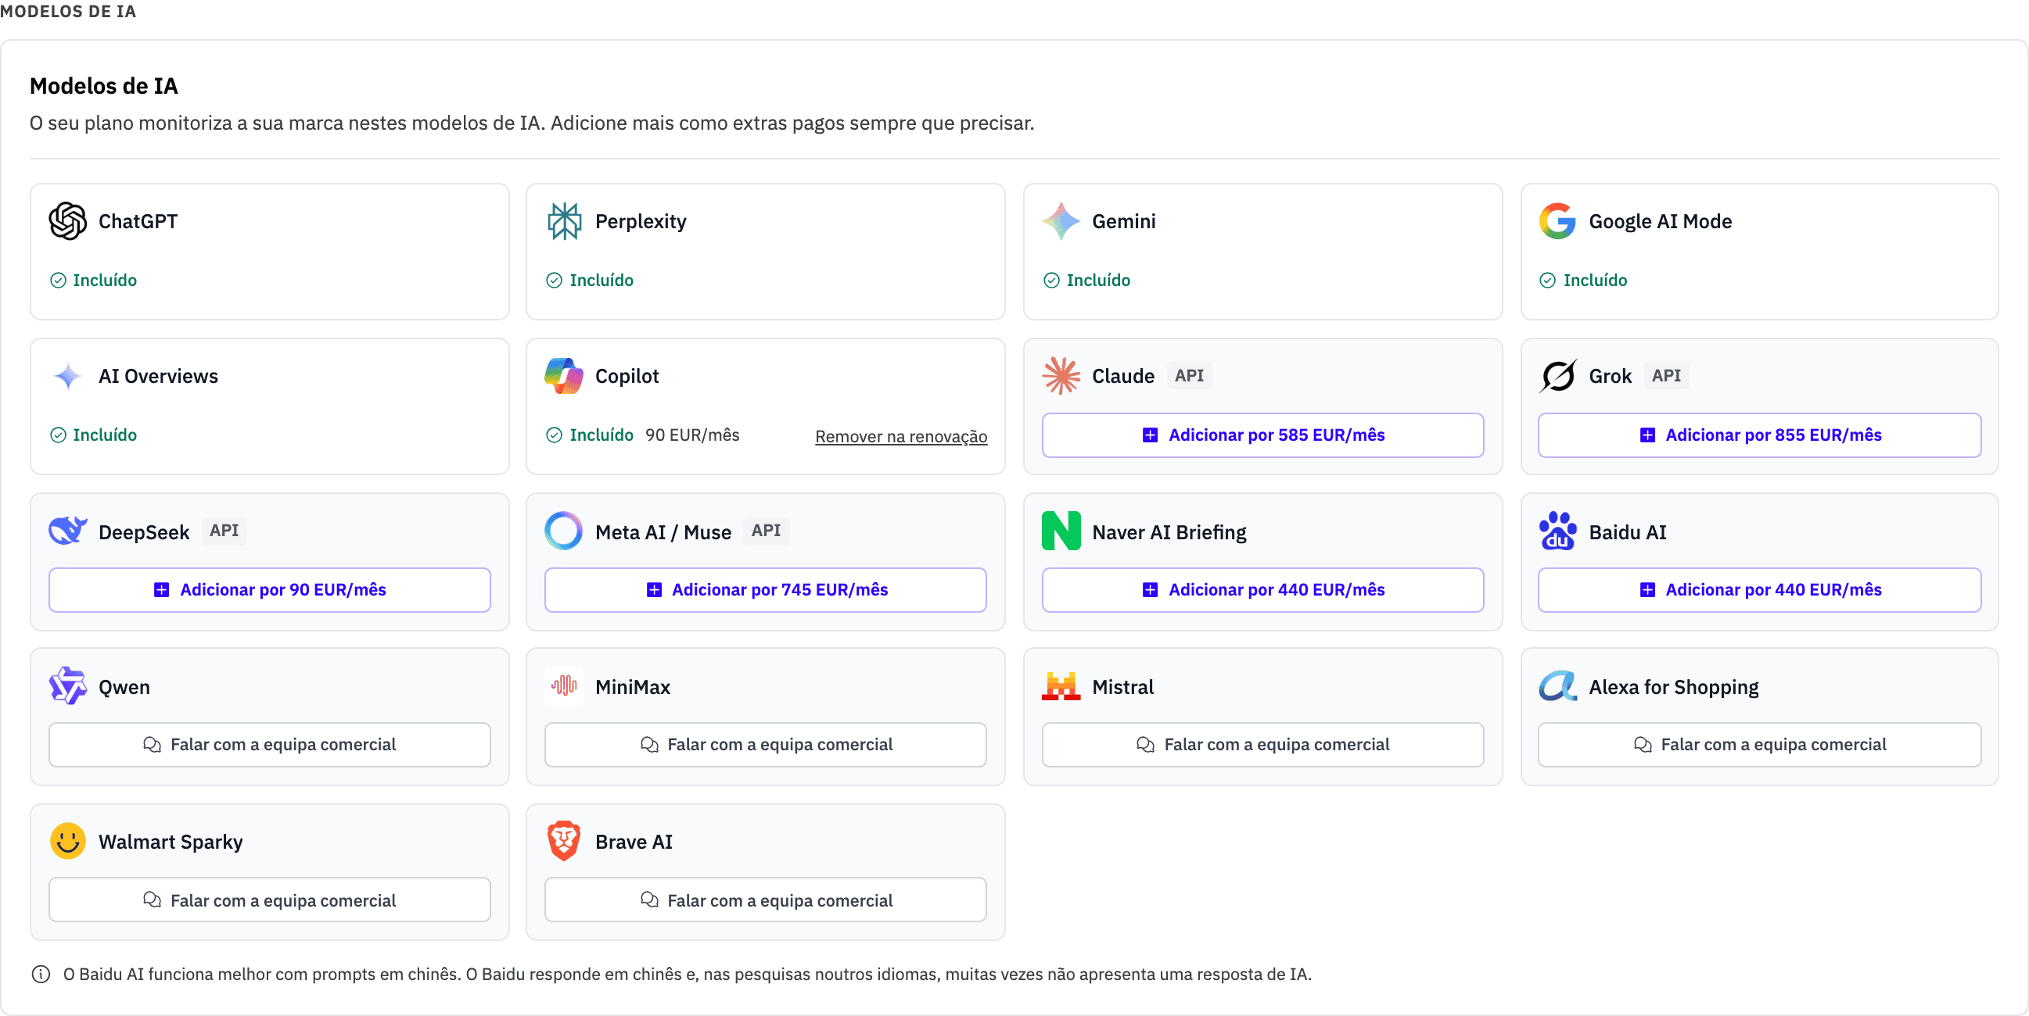Click the 90 EUR/mês price on Copilot
Screen dimensions: 2029x1016
692,435
